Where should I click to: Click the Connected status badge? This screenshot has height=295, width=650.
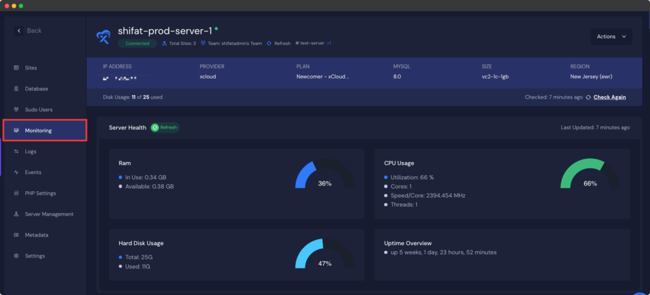click(x=136, y=44)
